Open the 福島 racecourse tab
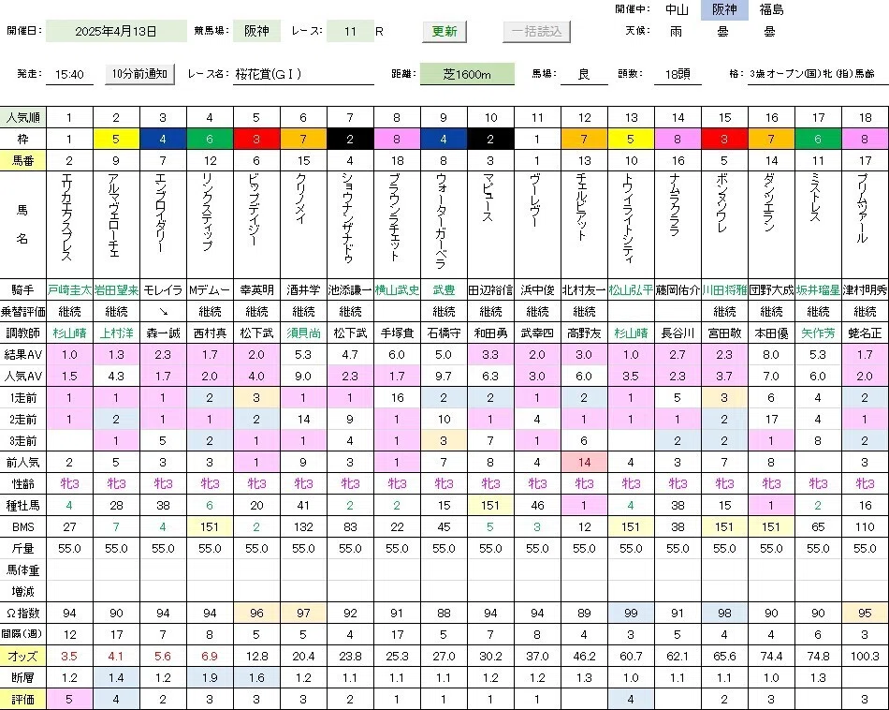Image resolution: width=889 pixels, height=710 pixels. pyautogui.click(x=771, y=9)
